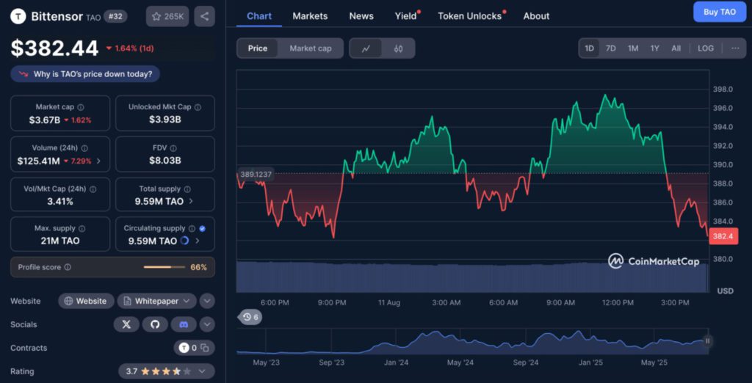Select the line chart view icon
The image size is (752, 383).
pos(366,48)
